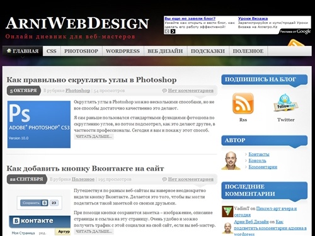Open Арни Веб Дизайн commenter avatar
This screenshot has height=236, width=315.
[227, 228]
